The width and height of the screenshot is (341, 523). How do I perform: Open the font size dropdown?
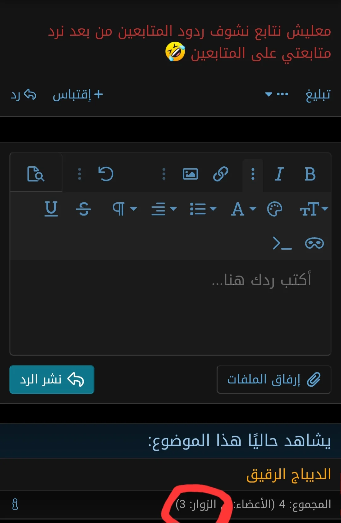point(314,209)
